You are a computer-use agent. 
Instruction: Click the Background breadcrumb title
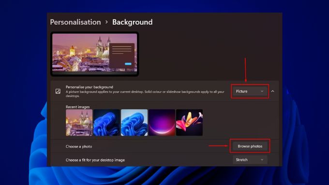click(133, 22)
